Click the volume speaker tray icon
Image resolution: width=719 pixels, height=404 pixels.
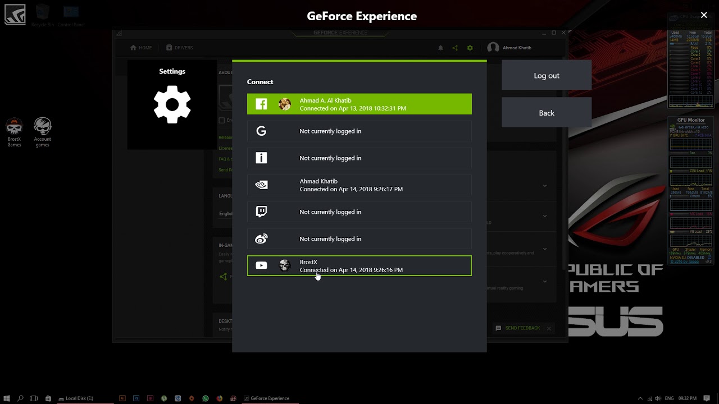[658, 398]
